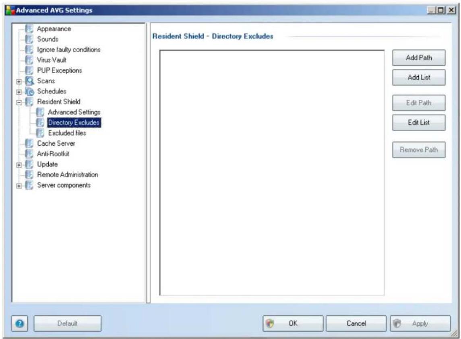Click the PUP Exceptions icon
The image size is (461, 339).
point(29,70)
